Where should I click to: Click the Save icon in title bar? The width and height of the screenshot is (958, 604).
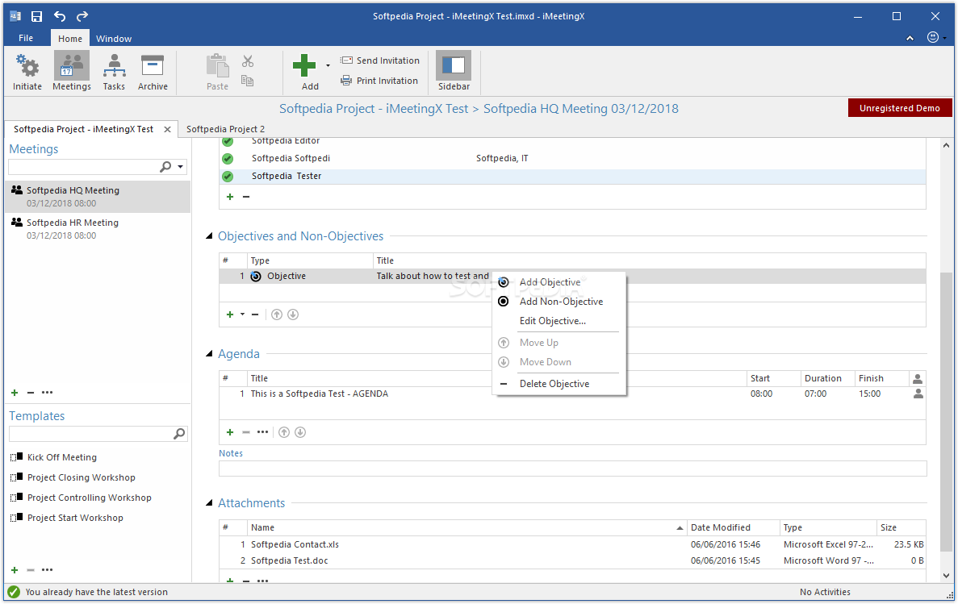(x=36, y=16)
